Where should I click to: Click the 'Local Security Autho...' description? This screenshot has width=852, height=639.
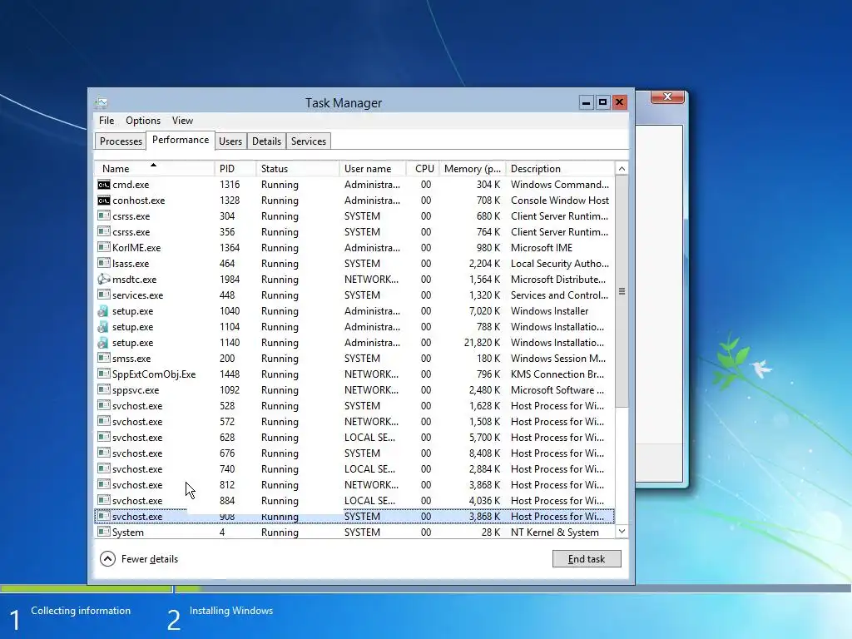click(x=560, y=264)
